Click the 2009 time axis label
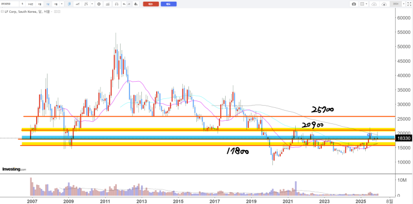The height and width of the screenshot is (204, 413). tap(68, 201)
